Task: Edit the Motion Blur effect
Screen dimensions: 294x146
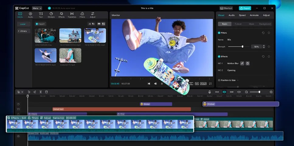Action: (x=242, y=63)
